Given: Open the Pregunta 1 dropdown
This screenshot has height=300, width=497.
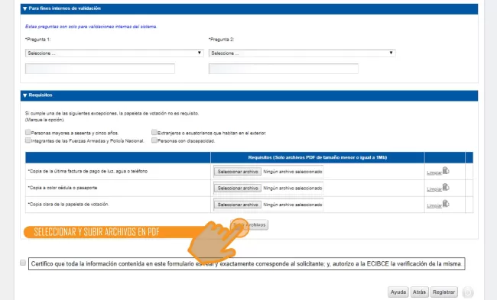Looking at the screenshot, I should [115, 53].
